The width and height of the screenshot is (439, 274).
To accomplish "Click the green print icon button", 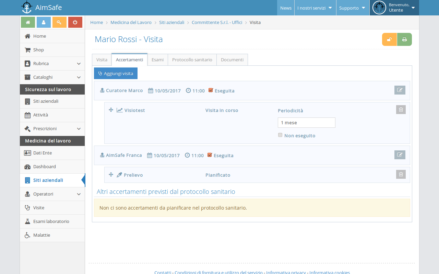I will pyautogui.click(x=404, y=39).
